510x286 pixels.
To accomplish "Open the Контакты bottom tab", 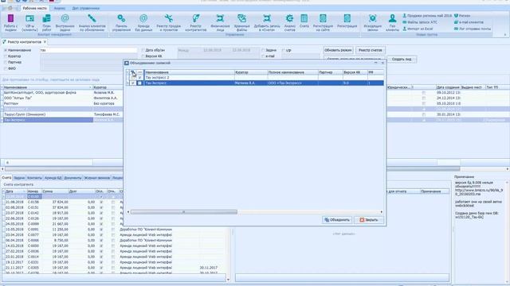I will click(34, 178).
